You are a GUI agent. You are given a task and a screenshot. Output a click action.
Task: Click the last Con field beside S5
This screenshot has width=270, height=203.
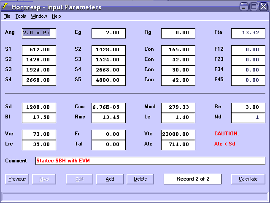pyautogui.click(x=178, y=81)
